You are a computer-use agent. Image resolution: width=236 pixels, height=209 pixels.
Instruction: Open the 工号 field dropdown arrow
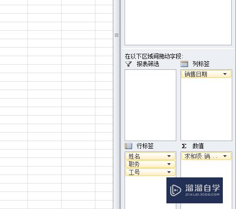pyautogui.click(x=169, y=172)
